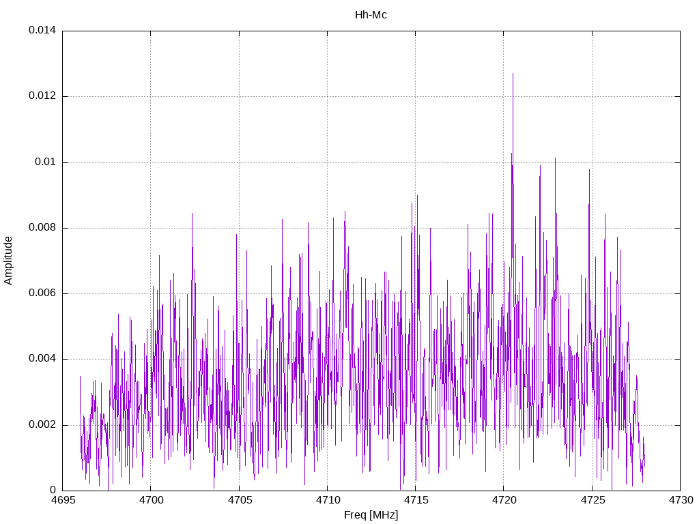Select the Amplitude y-axis label
The height and width of the screenshot is (524, 699).
pos(8,261)
